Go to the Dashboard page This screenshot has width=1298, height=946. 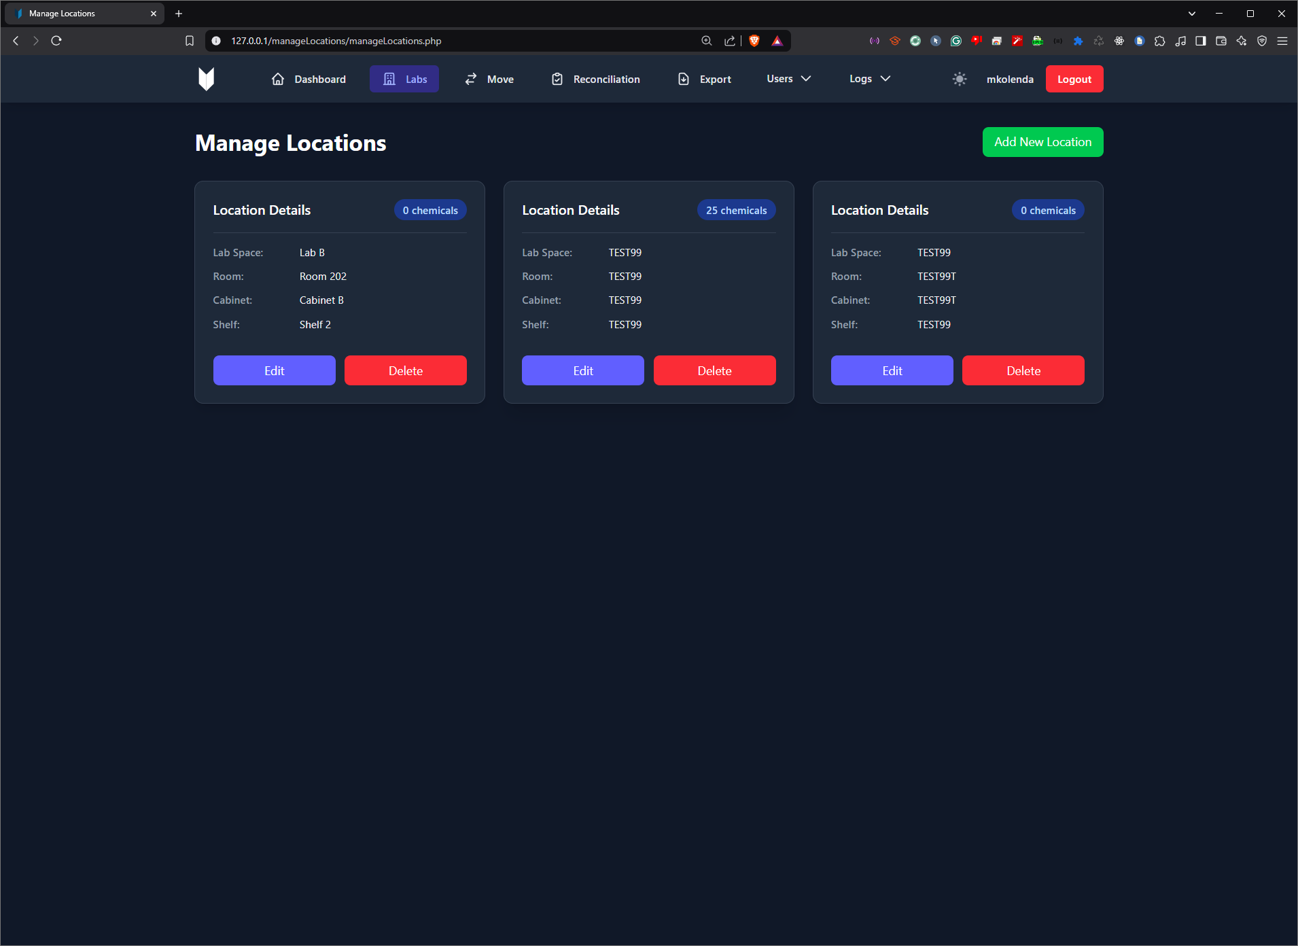pyautogui.click(x=309, y=79)
